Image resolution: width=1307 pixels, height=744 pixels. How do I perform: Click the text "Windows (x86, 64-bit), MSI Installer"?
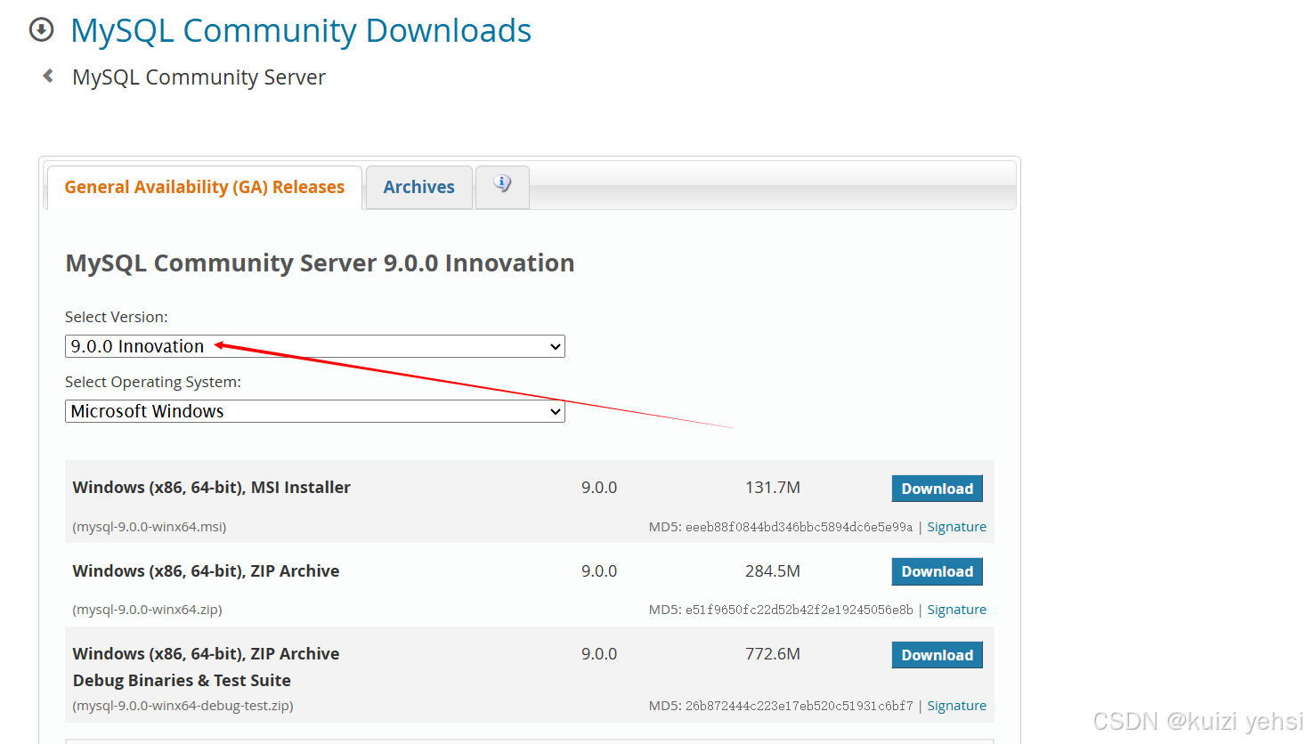click(x=212, y=488)
